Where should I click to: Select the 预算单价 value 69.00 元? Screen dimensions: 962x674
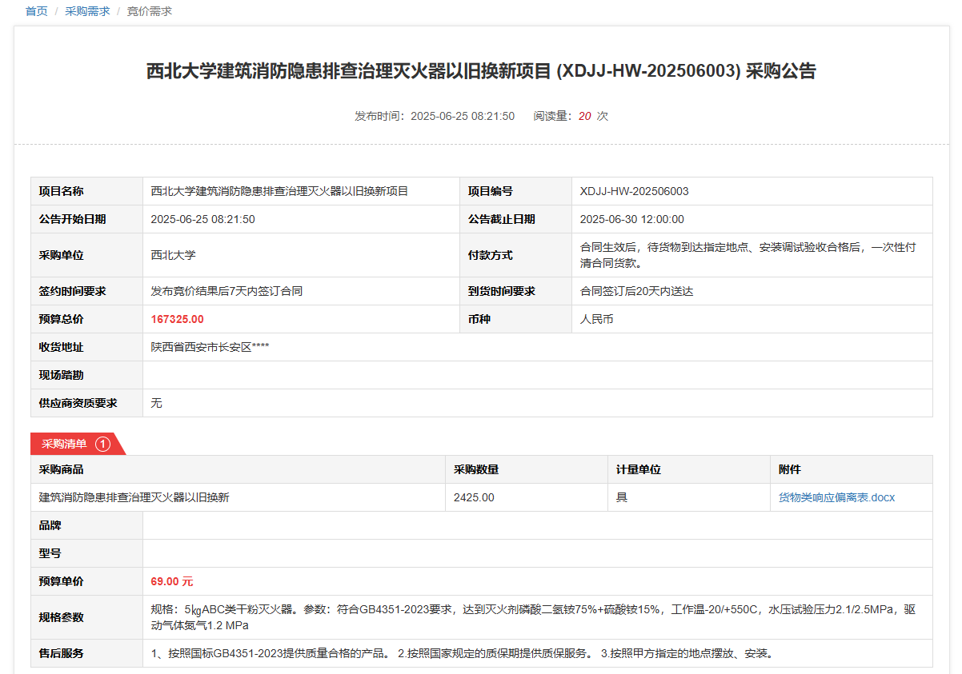pos(171,581)
